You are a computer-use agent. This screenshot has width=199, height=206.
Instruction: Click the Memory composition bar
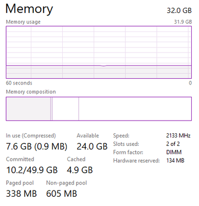click(x=99, y=109)
